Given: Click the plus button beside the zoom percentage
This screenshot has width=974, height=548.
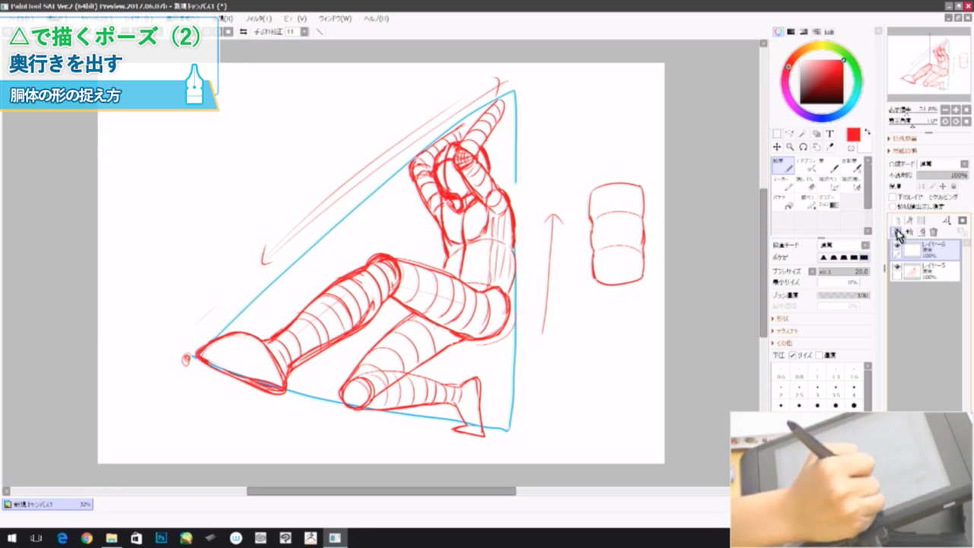Looking at the screenshot, I should [x=954, y=110].
